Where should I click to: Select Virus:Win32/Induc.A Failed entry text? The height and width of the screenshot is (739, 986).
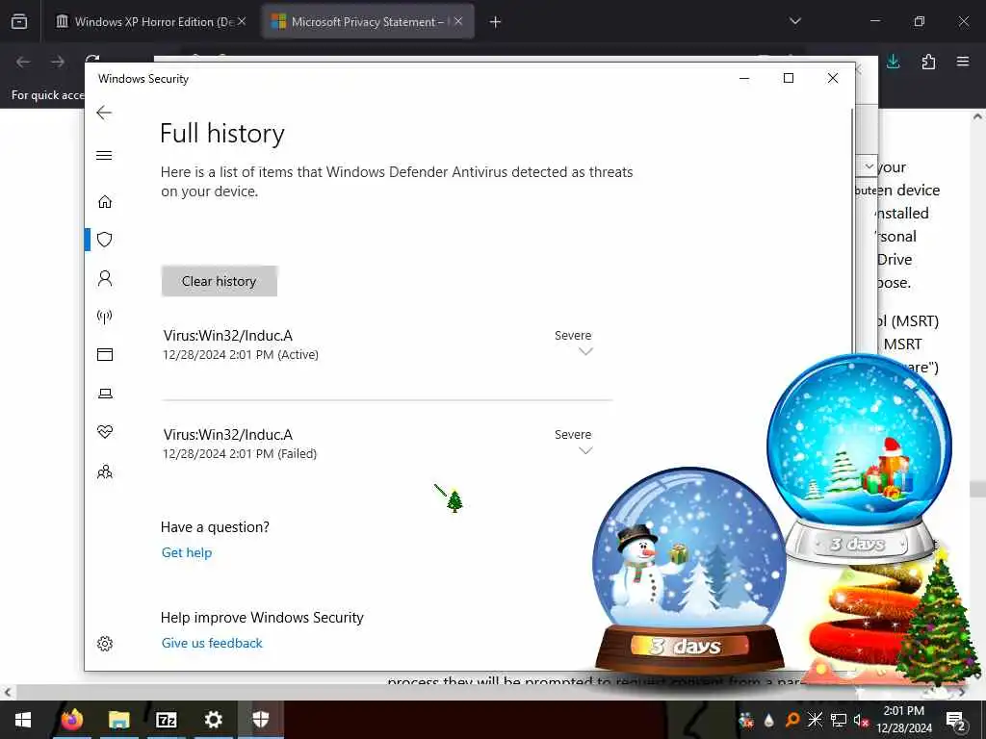click(227, 435)
